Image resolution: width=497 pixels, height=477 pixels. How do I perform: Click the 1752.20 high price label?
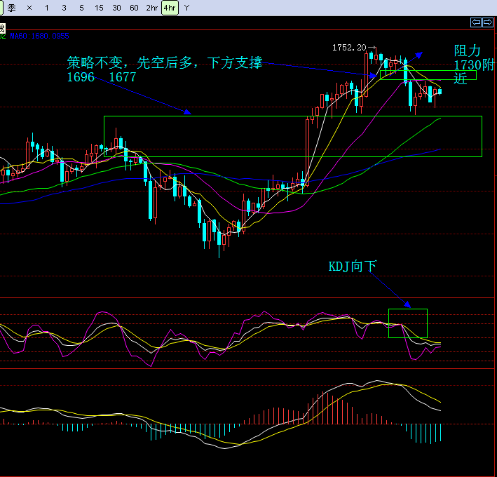pyautogui.click(x=349, y=48)
